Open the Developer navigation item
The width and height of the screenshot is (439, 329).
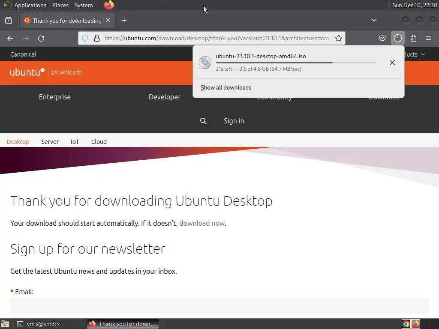tap(165, 97)
